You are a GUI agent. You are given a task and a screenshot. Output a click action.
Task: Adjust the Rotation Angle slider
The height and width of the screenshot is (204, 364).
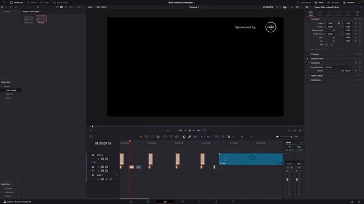click(334, 30)
